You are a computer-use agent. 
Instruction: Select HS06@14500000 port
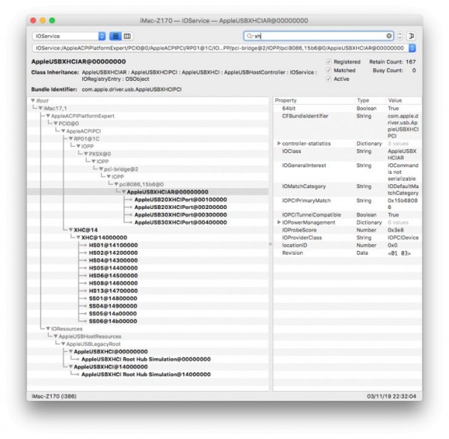point(113,276)
